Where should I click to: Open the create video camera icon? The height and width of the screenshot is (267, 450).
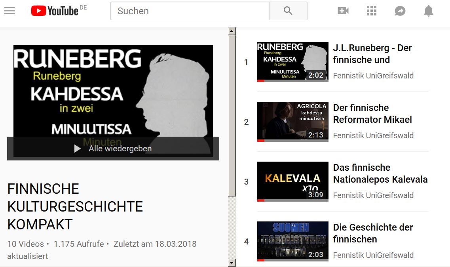343,11
